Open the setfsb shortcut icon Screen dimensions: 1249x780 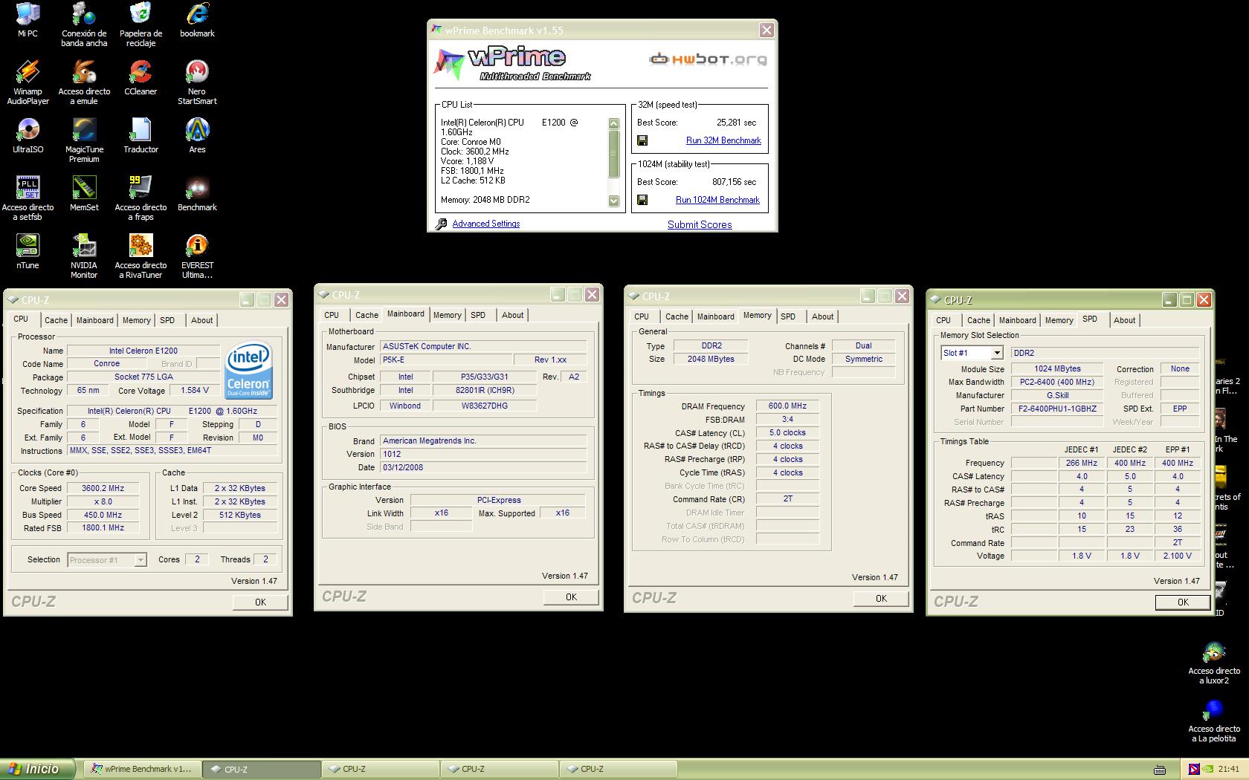coord(28,198)
